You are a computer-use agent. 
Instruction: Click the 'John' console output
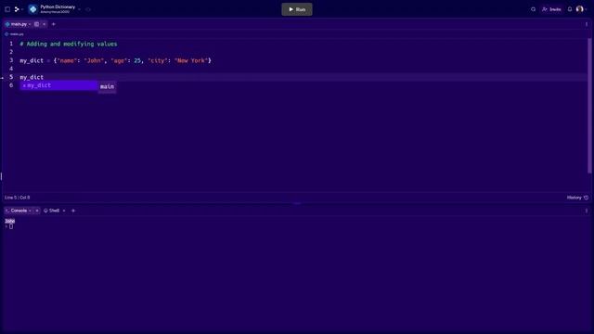tap(10, 221)
